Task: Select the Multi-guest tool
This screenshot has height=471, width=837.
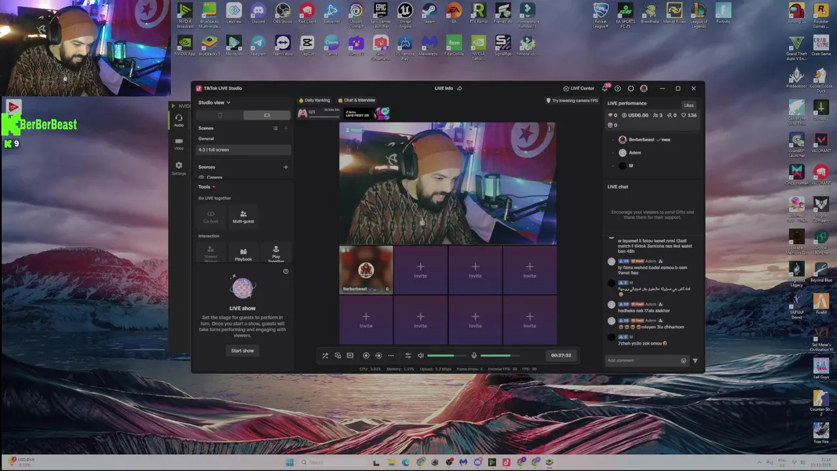Action: (x=243, y=217)
